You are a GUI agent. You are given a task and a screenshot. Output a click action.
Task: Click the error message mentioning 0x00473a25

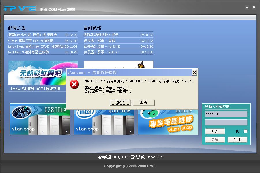(139, 81)
